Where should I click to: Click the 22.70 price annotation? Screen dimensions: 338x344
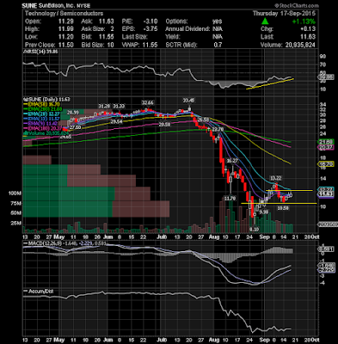click(218, 129)
